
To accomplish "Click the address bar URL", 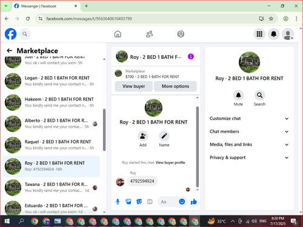I will [x=89, y=19].
